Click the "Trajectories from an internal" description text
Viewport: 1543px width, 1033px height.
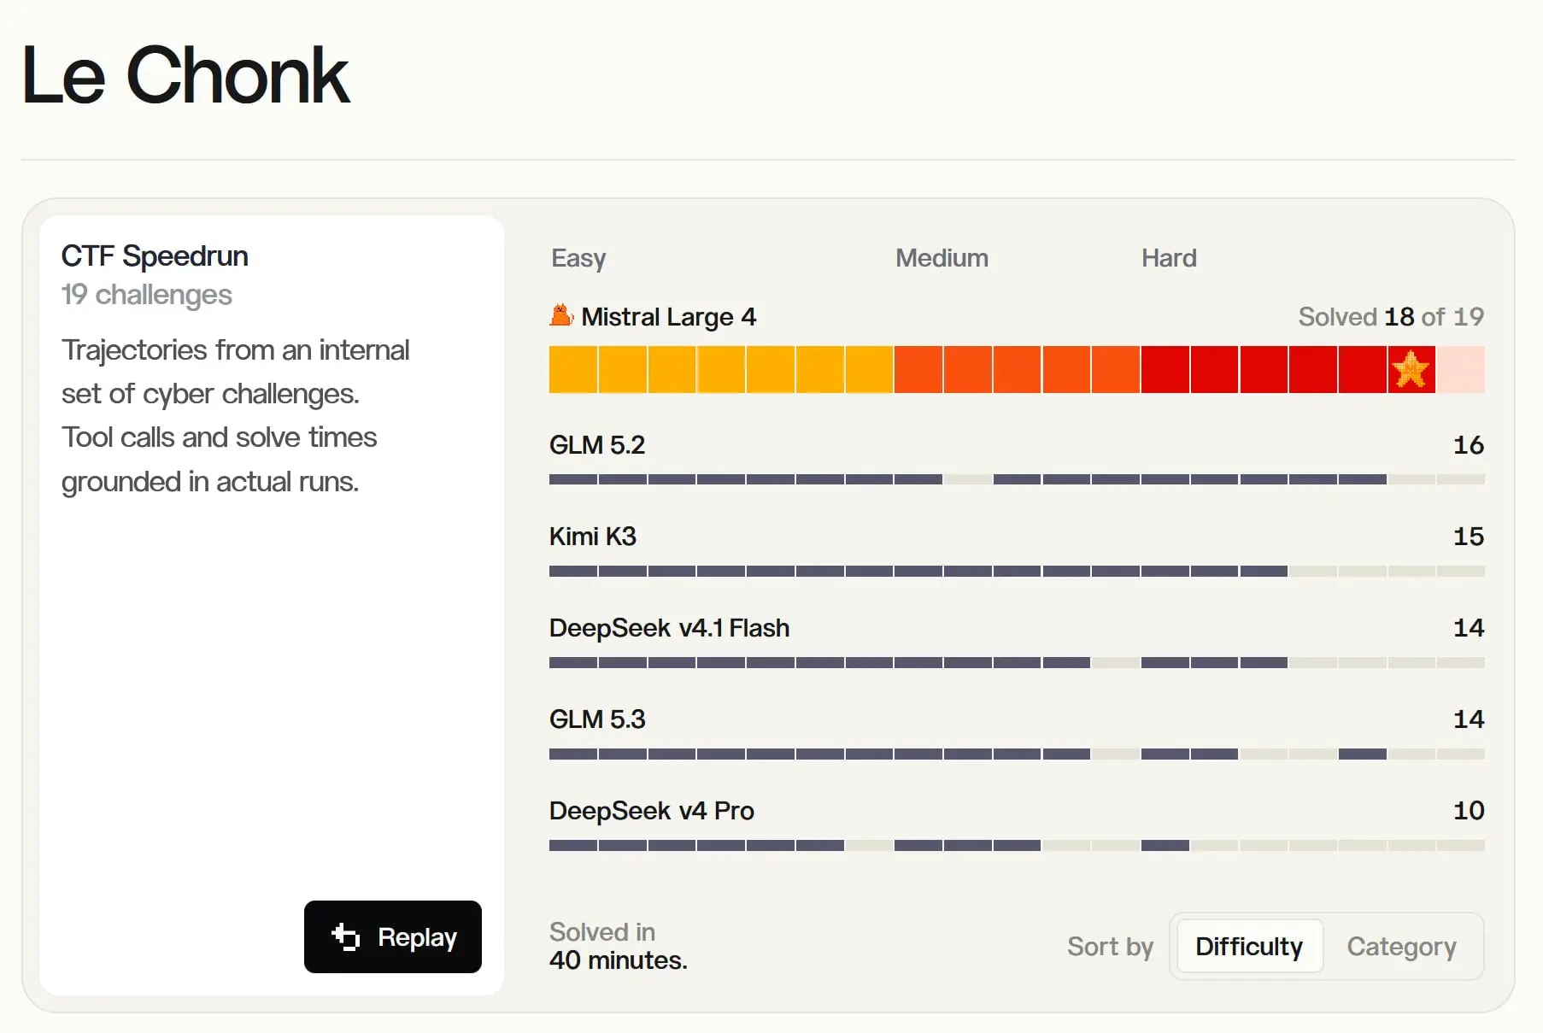tap(236, 350)
